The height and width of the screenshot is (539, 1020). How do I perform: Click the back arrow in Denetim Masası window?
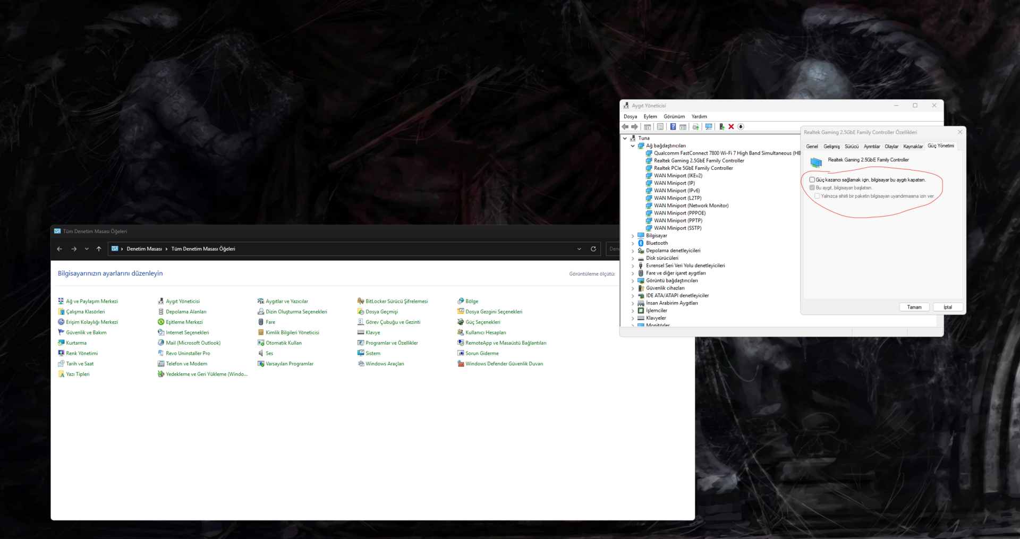(59, 249)
